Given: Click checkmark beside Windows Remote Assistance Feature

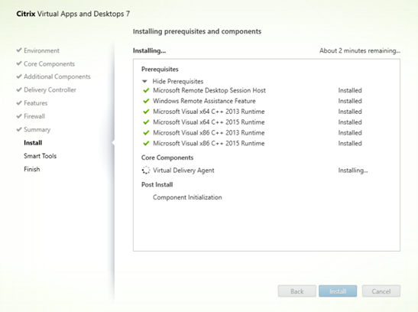Looking at the screenshot, I should 146,101.
